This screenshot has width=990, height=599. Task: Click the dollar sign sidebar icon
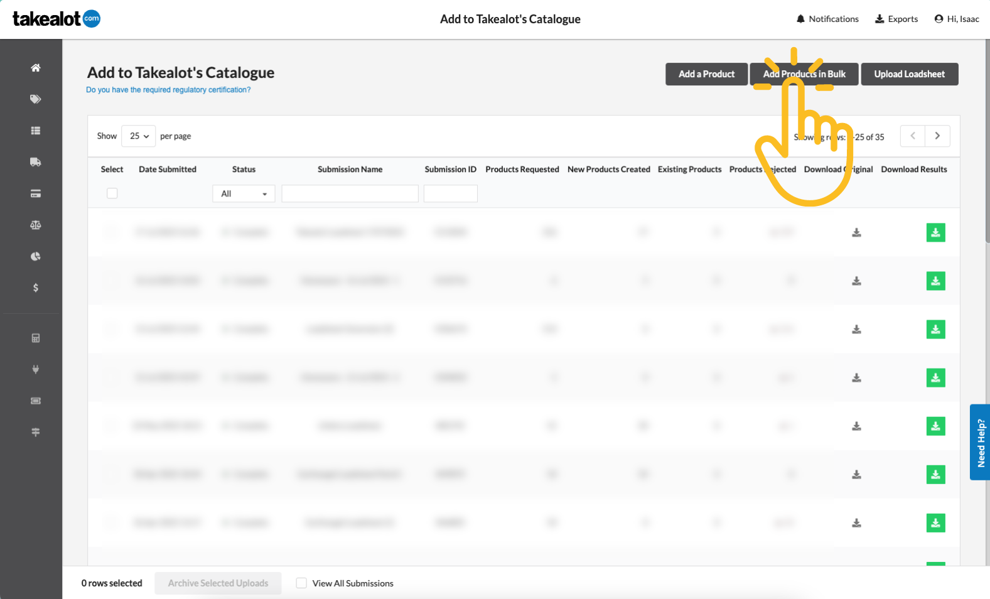(36, 288)
